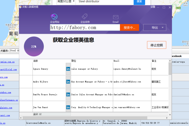This screenshot has height=126, width=189.
Task: Click the blue 搜索 button in map window
Action: (x=139, y=2)
